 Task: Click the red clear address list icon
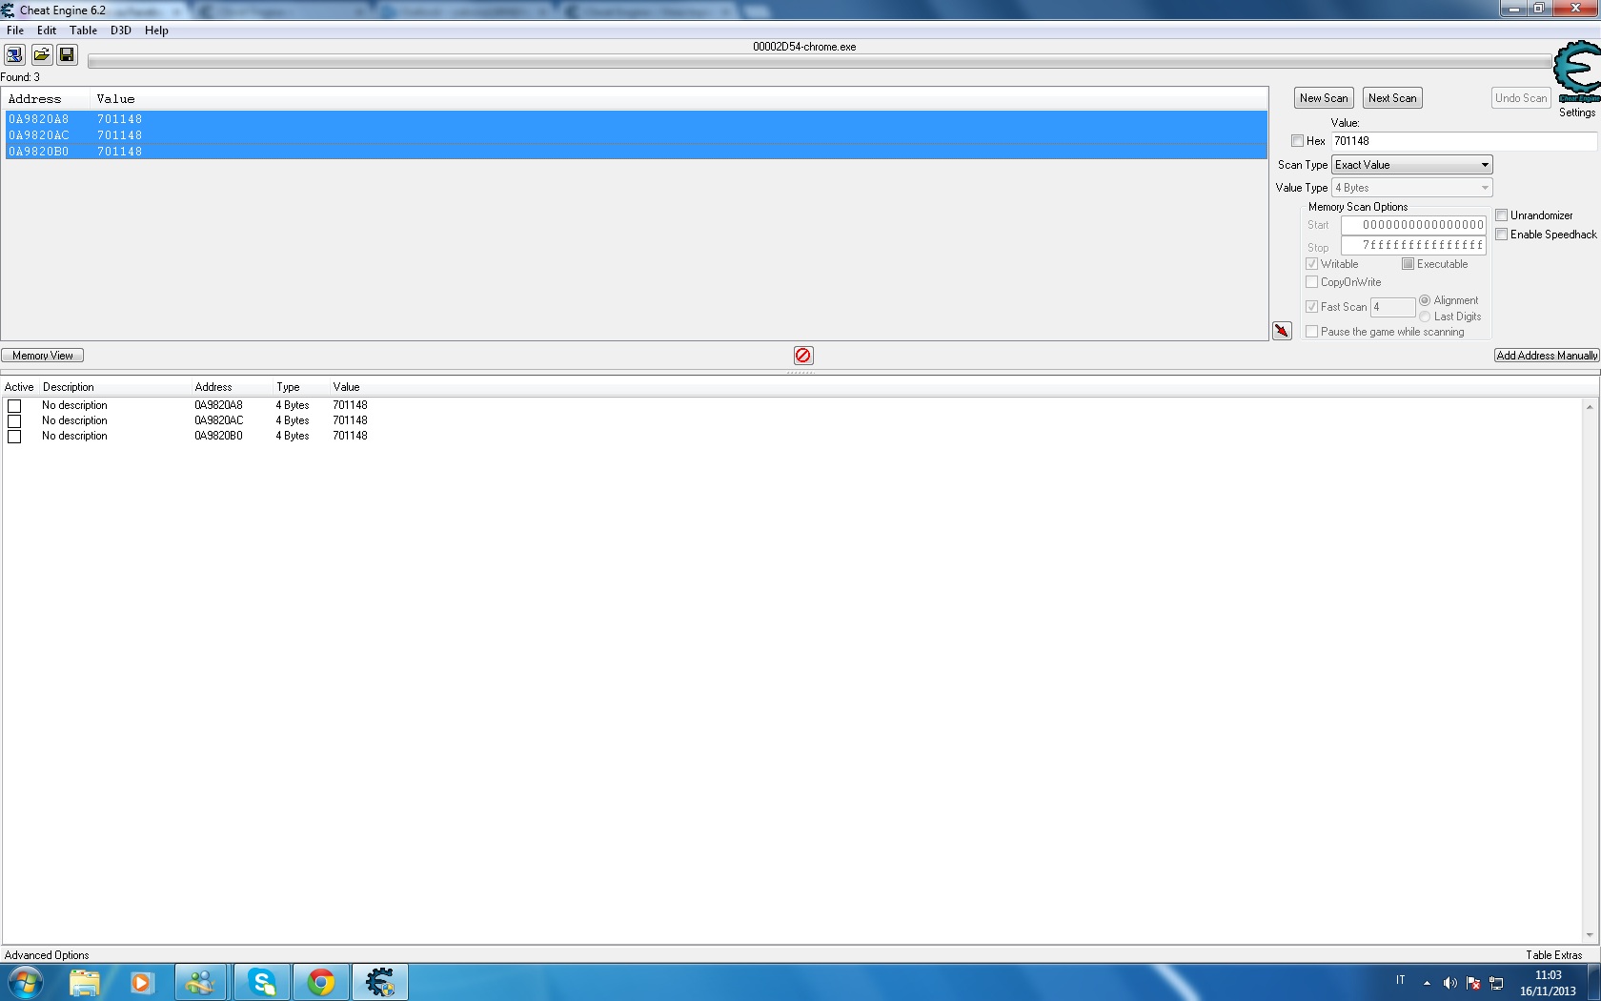pyautogui.click(x=803, y=356)
